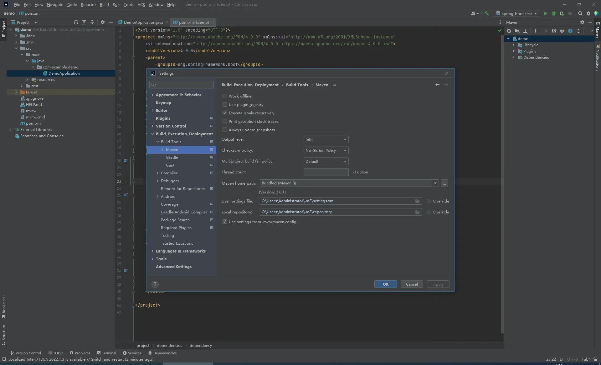
Task: Toggle Maven offline mode icon
Action: (562, 31)
